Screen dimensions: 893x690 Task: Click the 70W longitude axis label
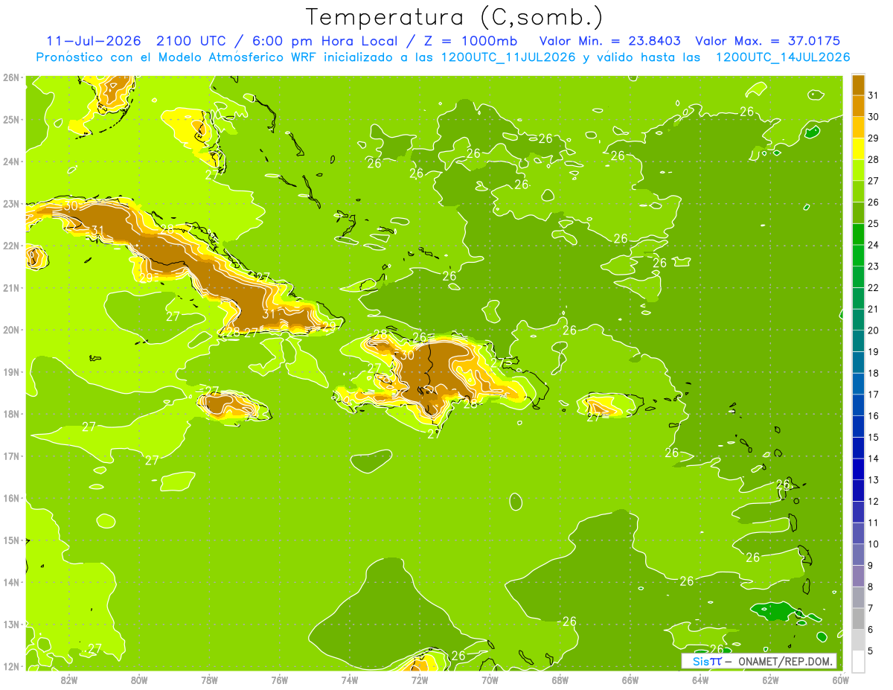pyautogui.click(x=490, y=680)
